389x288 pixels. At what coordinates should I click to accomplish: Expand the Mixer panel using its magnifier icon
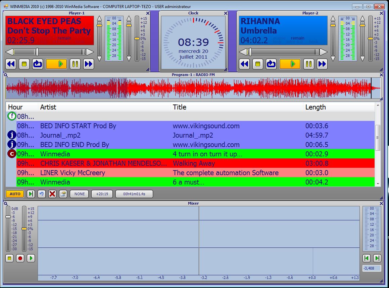[x=6, y=204]
